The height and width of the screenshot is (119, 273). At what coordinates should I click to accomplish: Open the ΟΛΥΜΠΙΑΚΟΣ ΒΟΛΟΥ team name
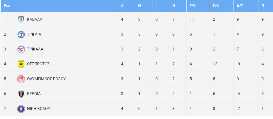click(x=46, y=79)
